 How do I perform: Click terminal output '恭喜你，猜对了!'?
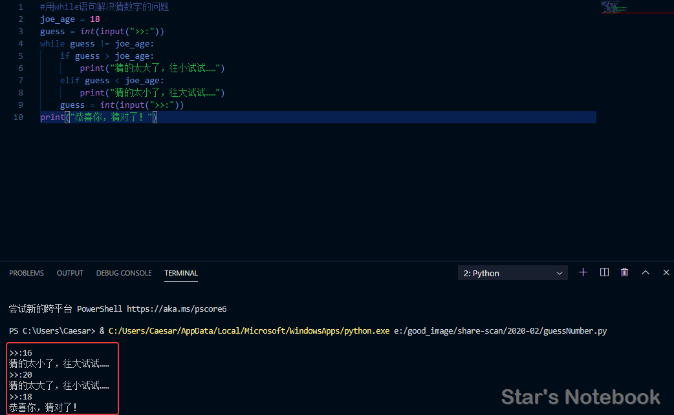[43, 408]
